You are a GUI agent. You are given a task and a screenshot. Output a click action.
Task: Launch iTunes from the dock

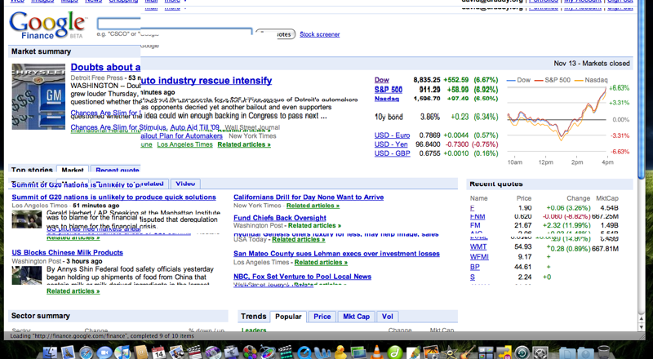(x=122, y=352)
